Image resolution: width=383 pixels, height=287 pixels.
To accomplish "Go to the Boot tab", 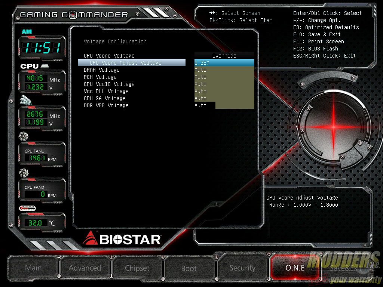I will click(x=189, y=268).
